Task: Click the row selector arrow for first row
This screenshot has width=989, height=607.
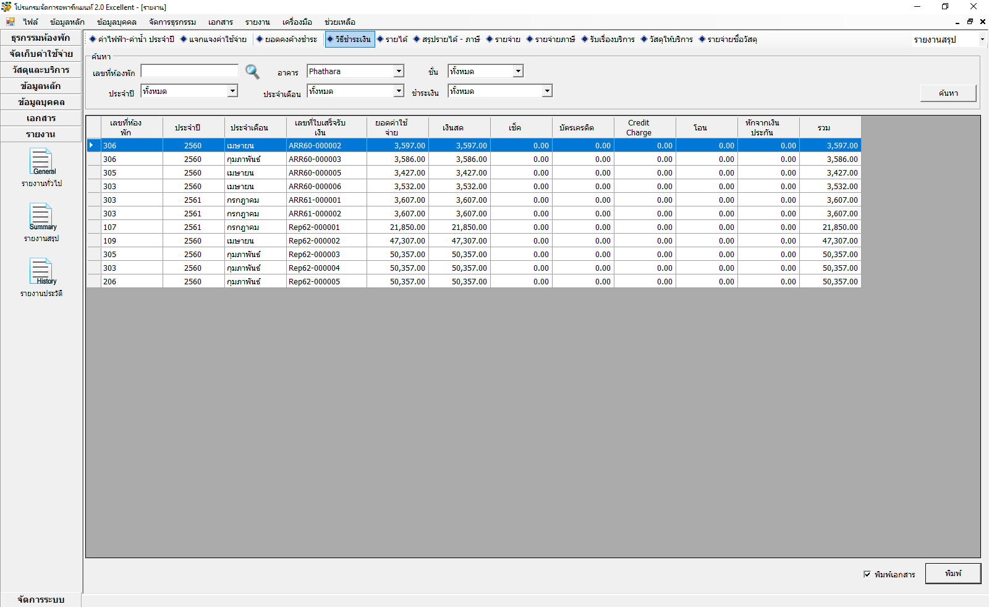Action: point(94,145)
